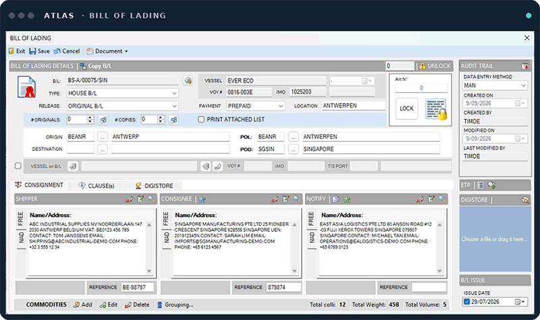Select CONSIGNEE NAD vertical tab
Viewport: 540px width, 320px height.
pyautogui.click(x=166, y=238)
